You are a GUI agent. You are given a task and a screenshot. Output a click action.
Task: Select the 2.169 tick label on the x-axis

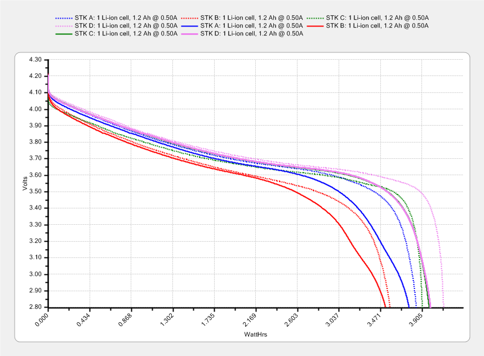(247, 319)
